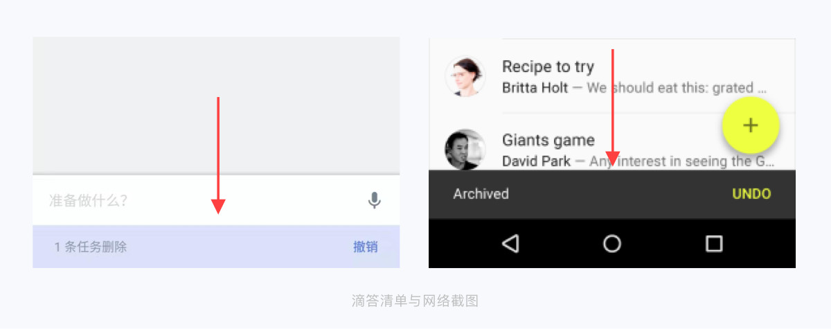
Task: Click the 撤销 undo link
Action: click(x=366, y=247)
